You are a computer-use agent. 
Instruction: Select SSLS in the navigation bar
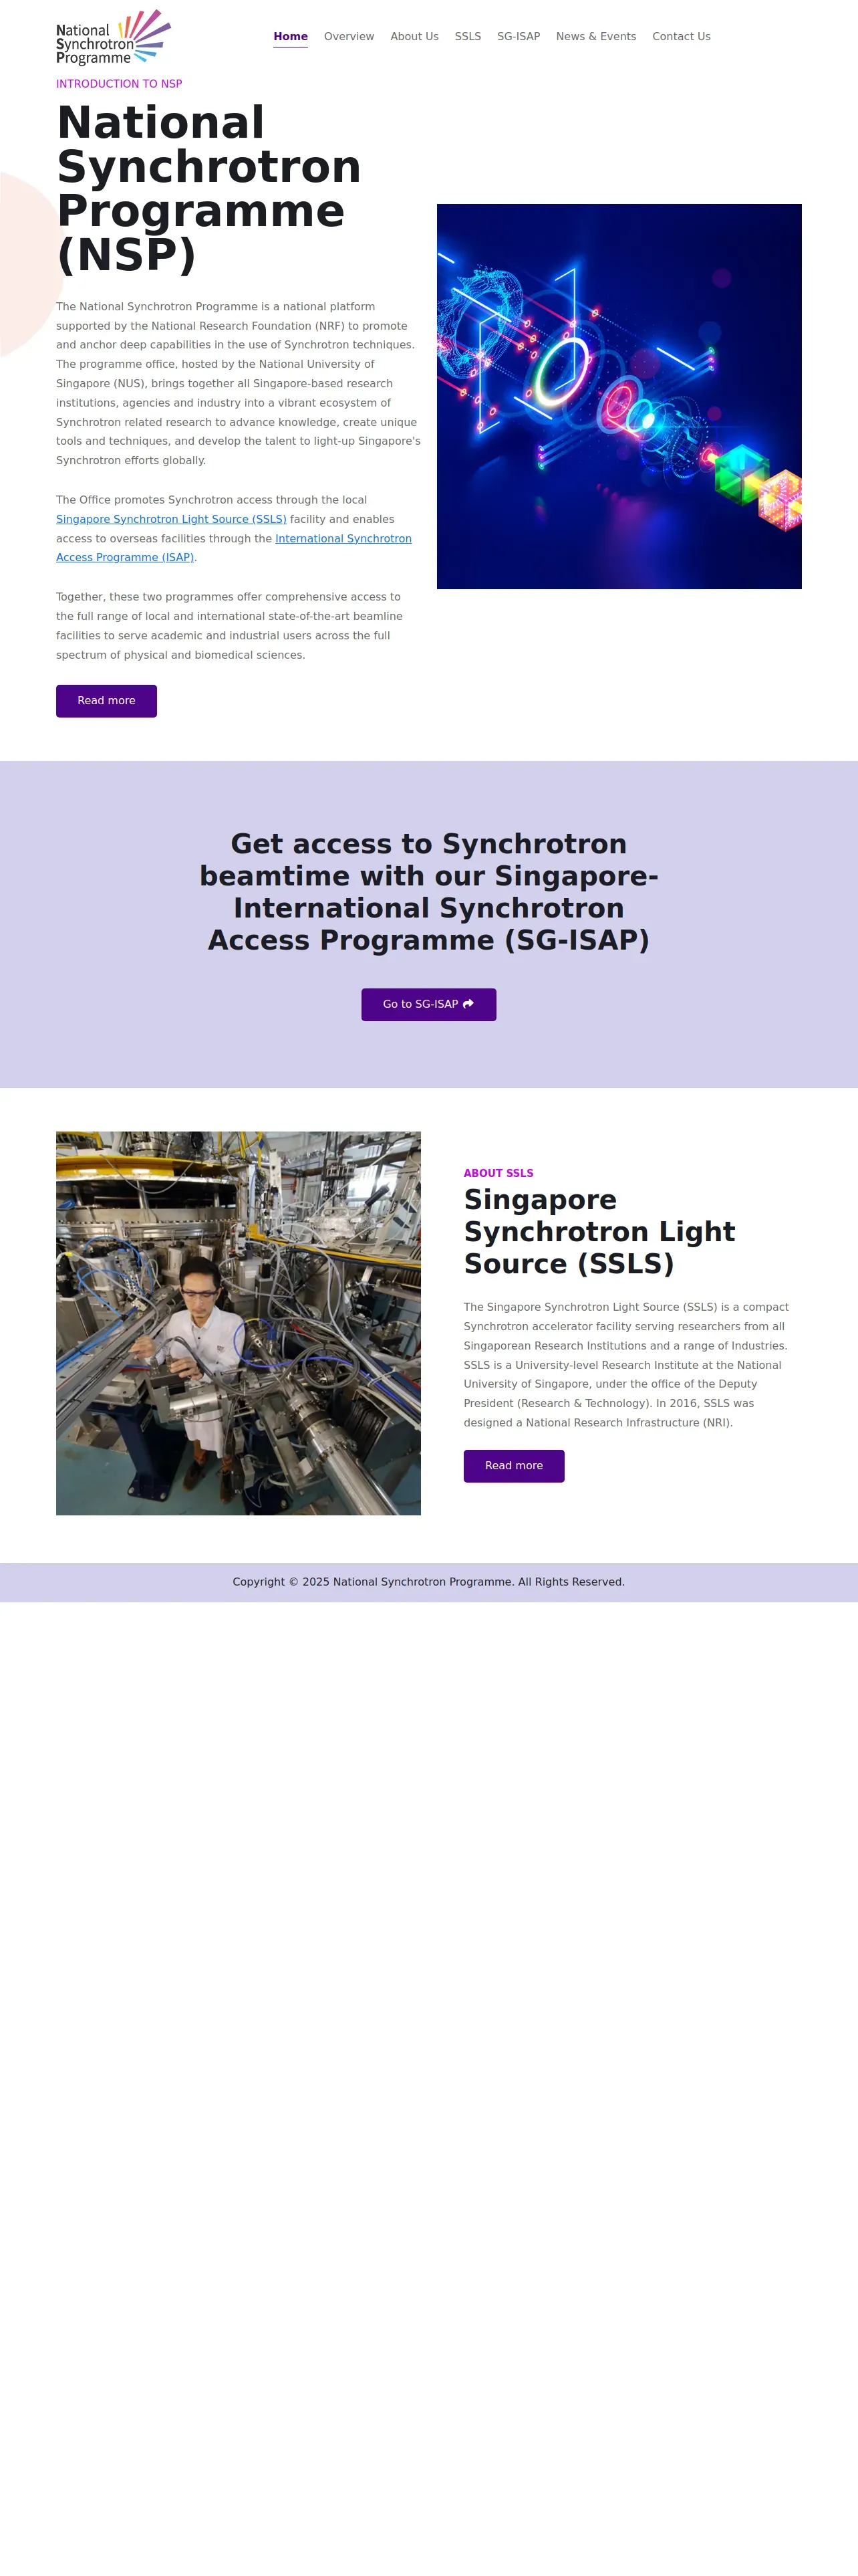[x=468, y=37]
